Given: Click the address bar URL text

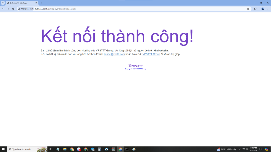Looking at the screenshot, I should pos(55,9).
